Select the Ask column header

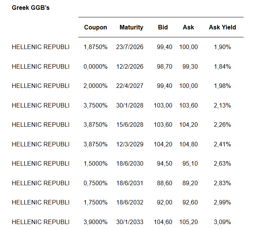tap(188, 27)
